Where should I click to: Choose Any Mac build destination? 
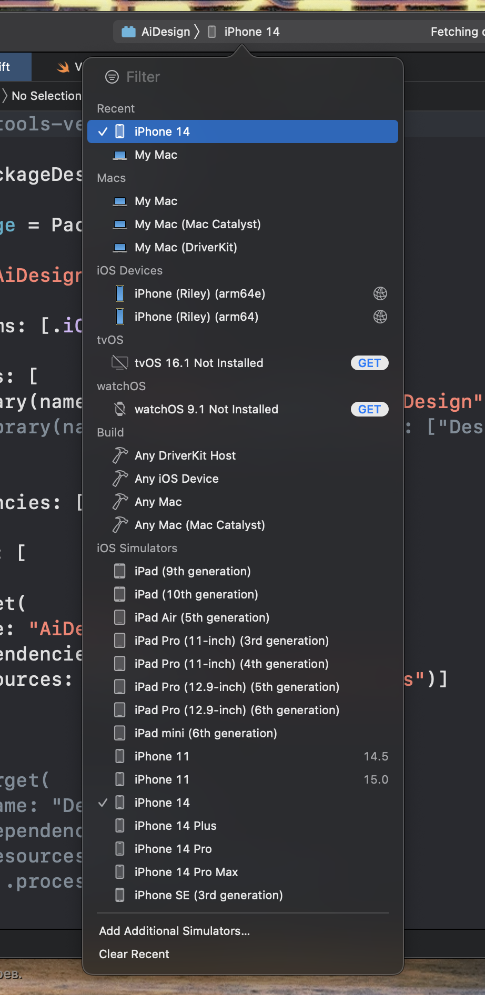(242, 502)
